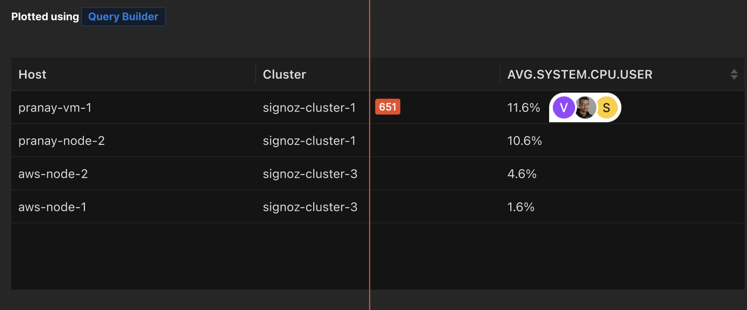Toggle ascending sort on the CPU column

tap(734, 72)
